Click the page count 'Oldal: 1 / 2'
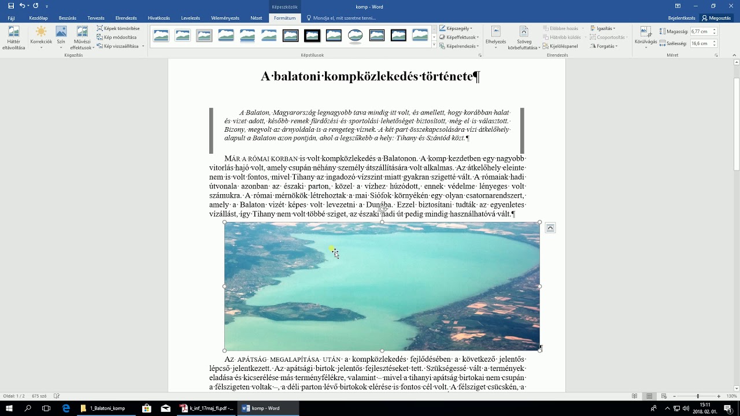740x416 pixels. click(14, 396)
